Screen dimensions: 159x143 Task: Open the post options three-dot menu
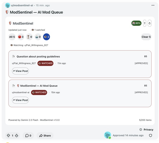[153, 5]
